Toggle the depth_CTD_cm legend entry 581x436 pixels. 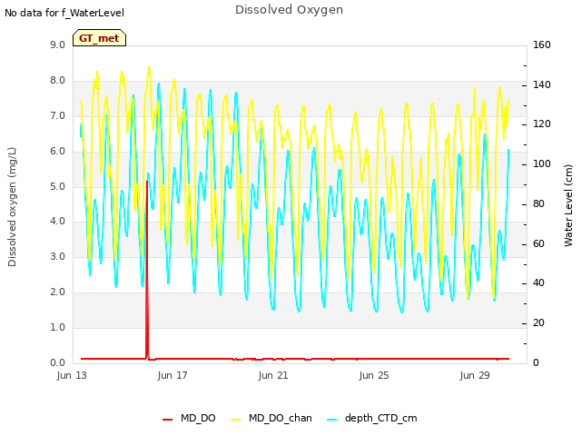coord(372,418)
